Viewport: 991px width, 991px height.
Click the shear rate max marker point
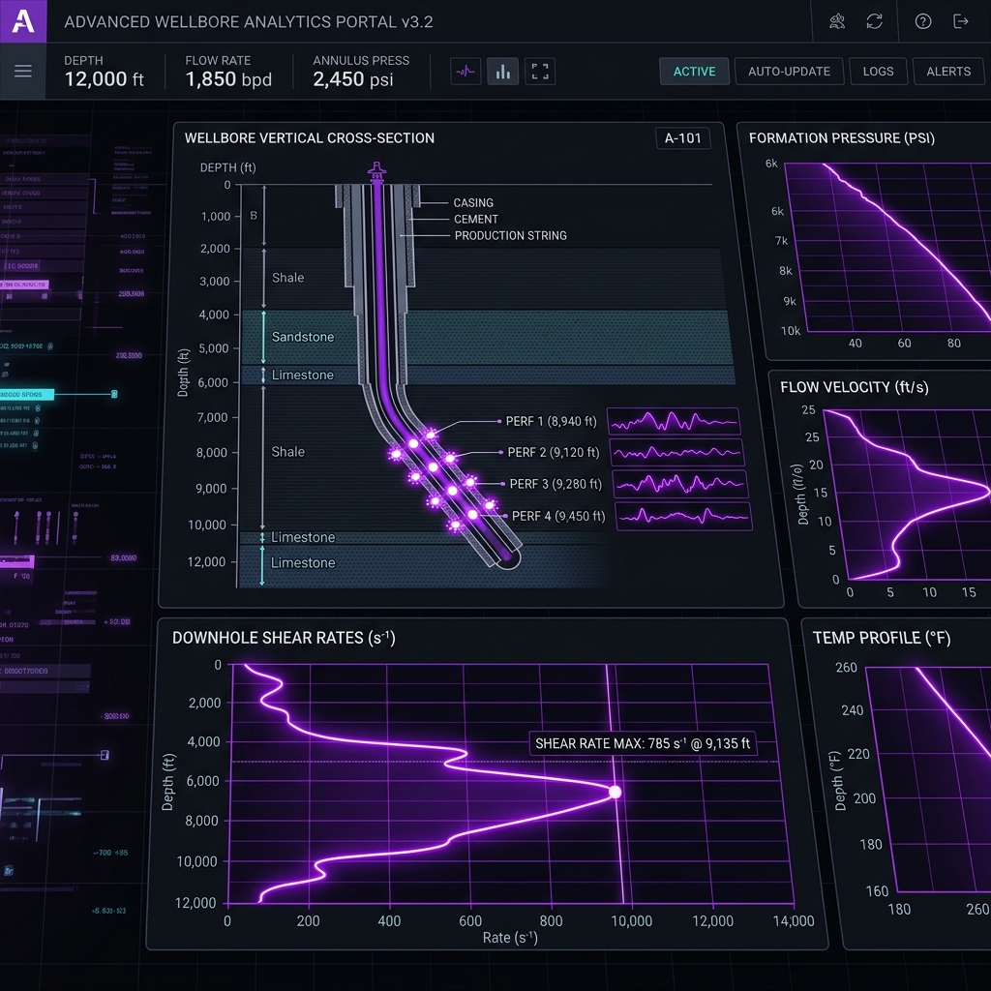[x=615, y=792]
